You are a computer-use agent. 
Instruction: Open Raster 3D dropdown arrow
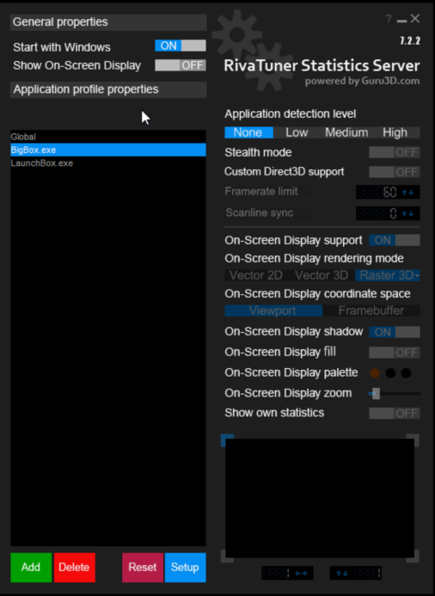tap(417, 275)
